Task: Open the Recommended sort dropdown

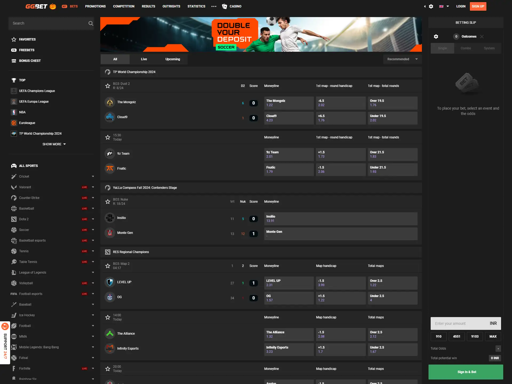Action: (x=402, y=59)
